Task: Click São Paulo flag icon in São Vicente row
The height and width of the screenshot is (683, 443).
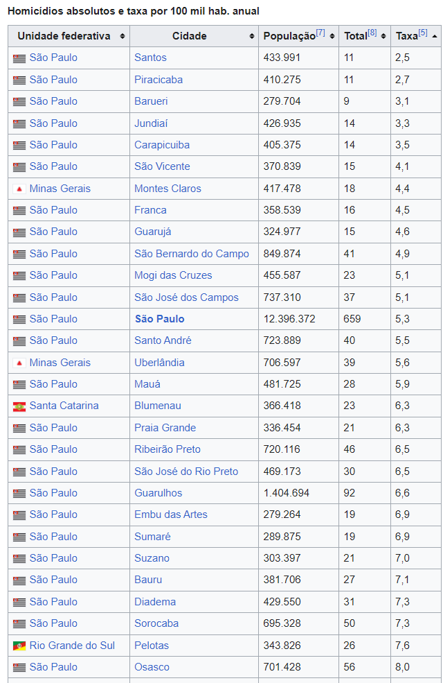Action: click(x=19, y=167)
